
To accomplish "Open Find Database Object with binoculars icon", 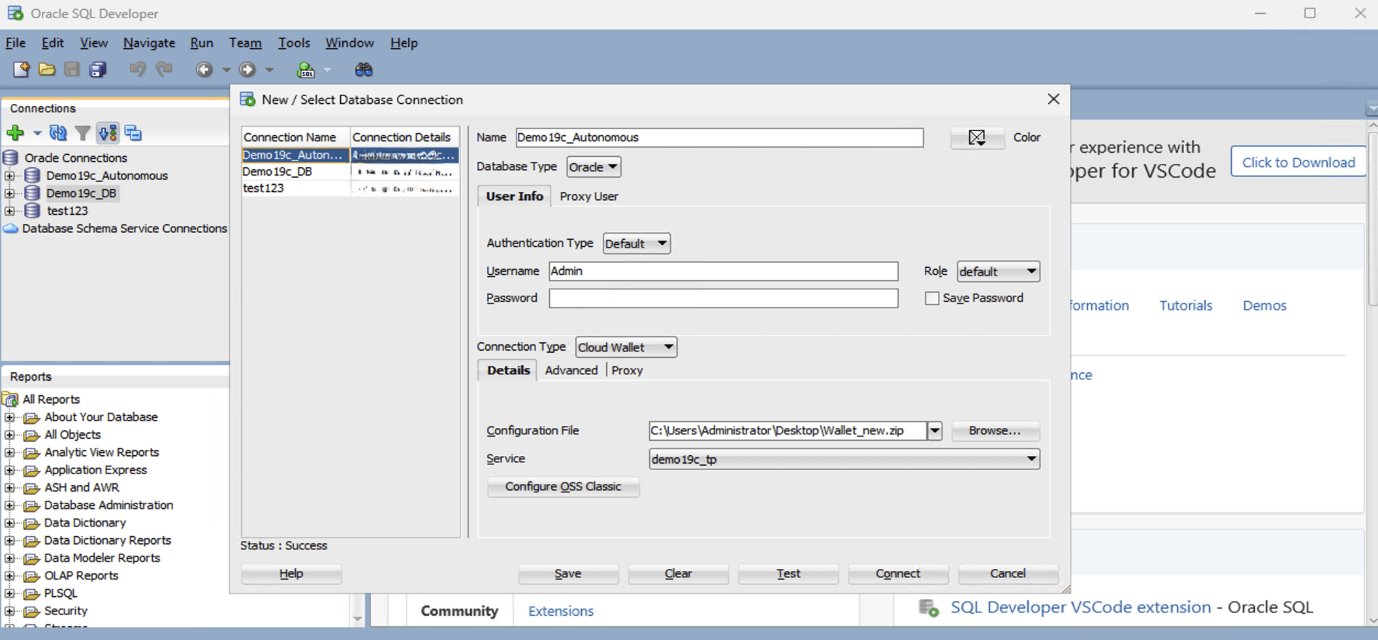I will pyautogui.click(x=364, y=69).
